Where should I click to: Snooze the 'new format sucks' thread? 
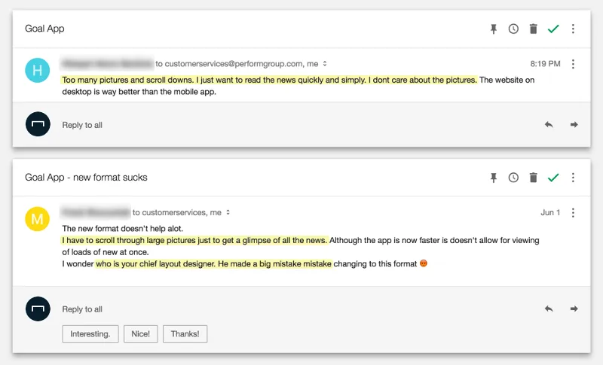[513, 178]
